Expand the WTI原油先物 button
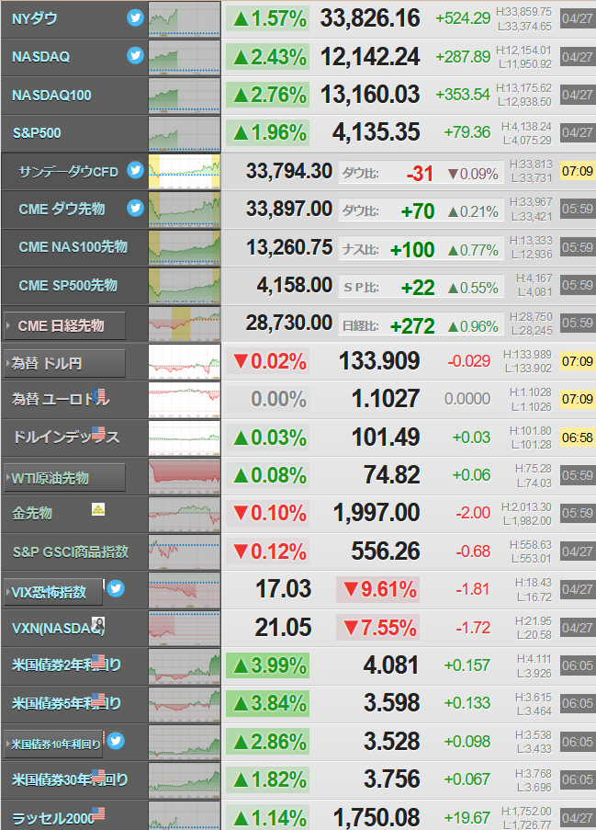The image size is (596, 830). (64, 478)
